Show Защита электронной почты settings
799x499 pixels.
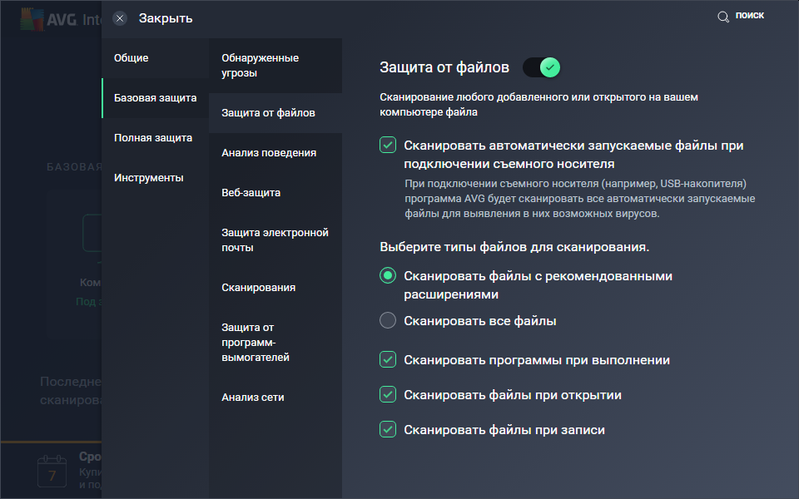click(275, 240)
